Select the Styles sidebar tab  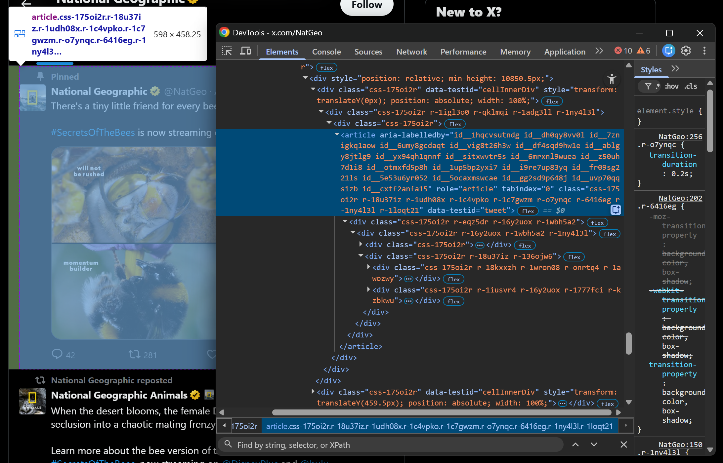[651, 69]
